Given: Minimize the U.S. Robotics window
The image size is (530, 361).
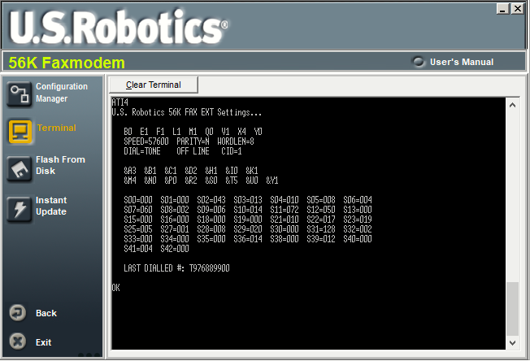Looking at the screenshot, I should tap(502, 9).
